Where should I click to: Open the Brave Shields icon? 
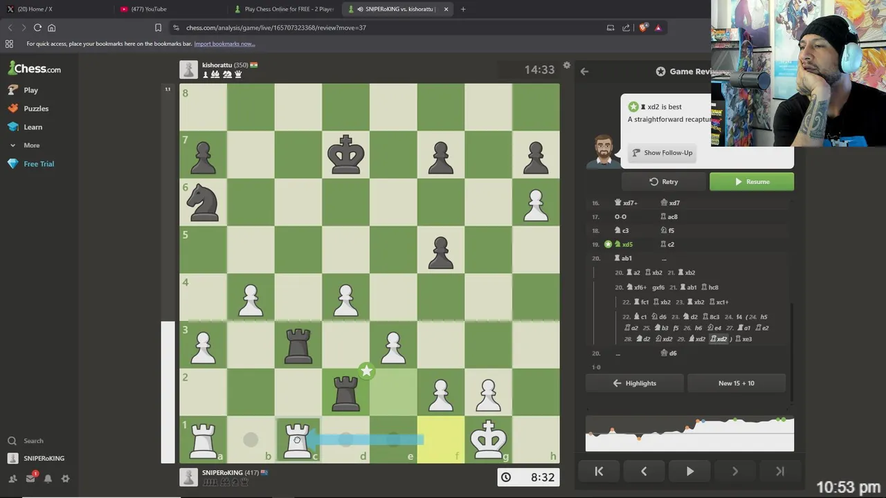tap(643, 28)
